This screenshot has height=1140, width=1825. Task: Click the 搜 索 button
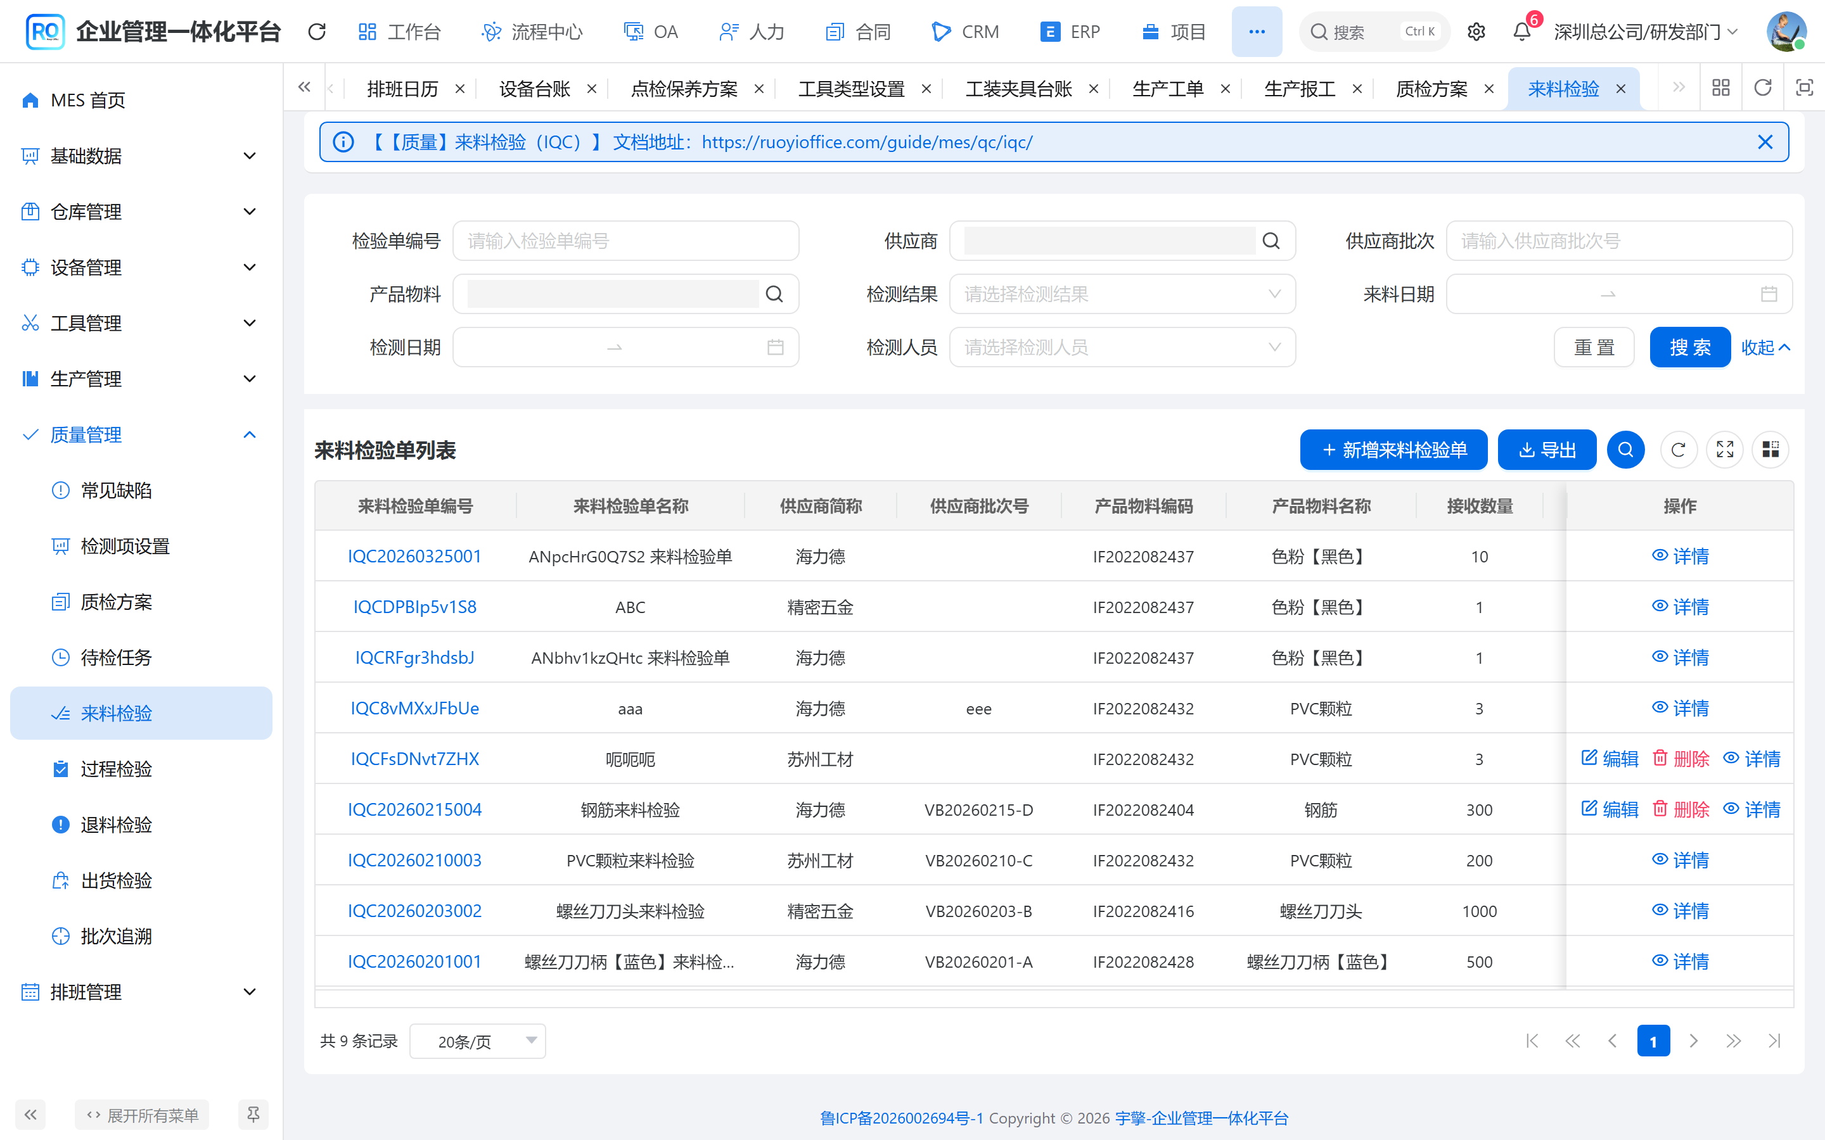[x=1689, y=347]
